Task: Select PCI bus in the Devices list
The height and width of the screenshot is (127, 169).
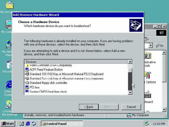Action: pos(35,87)
